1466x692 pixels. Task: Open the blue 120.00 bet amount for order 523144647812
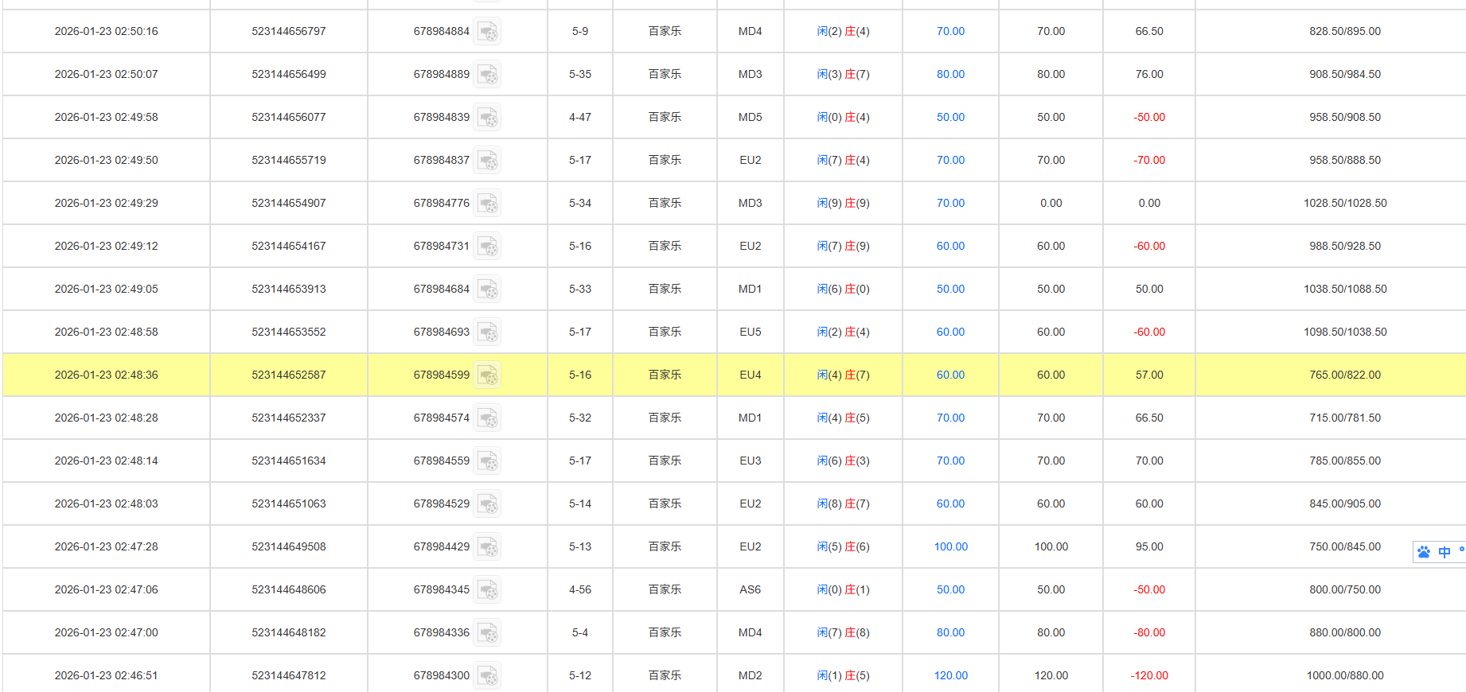950,676
